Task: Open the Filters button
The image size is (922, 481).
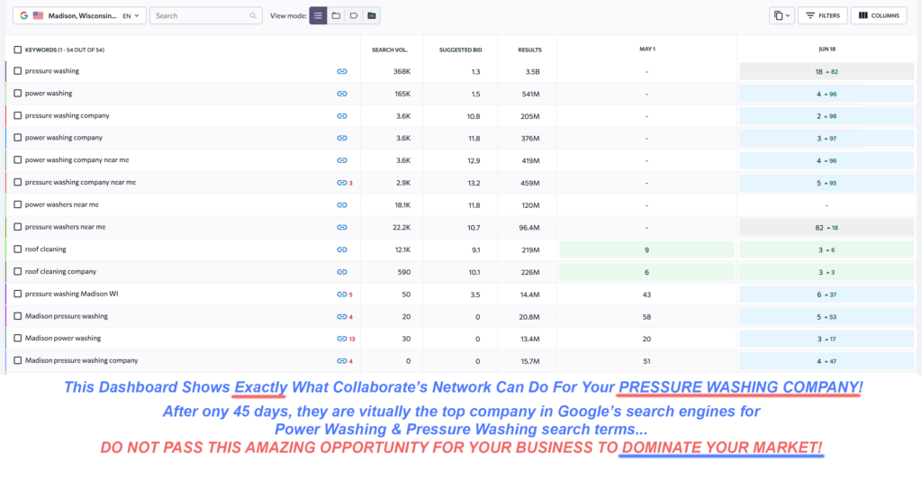Action: click(822, 15)
